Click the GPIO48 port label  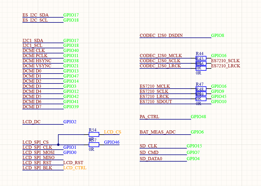198,117
